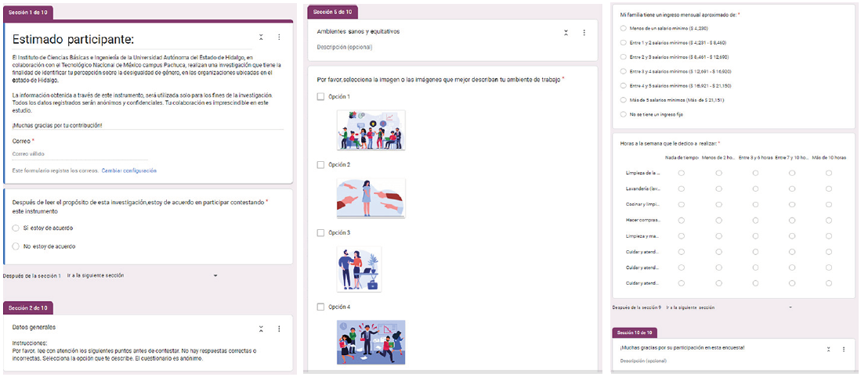The height and width of the screenshot is (377, 861).
Task: Select 'Menos de un salario mínimo' income option
Action: 623,28
